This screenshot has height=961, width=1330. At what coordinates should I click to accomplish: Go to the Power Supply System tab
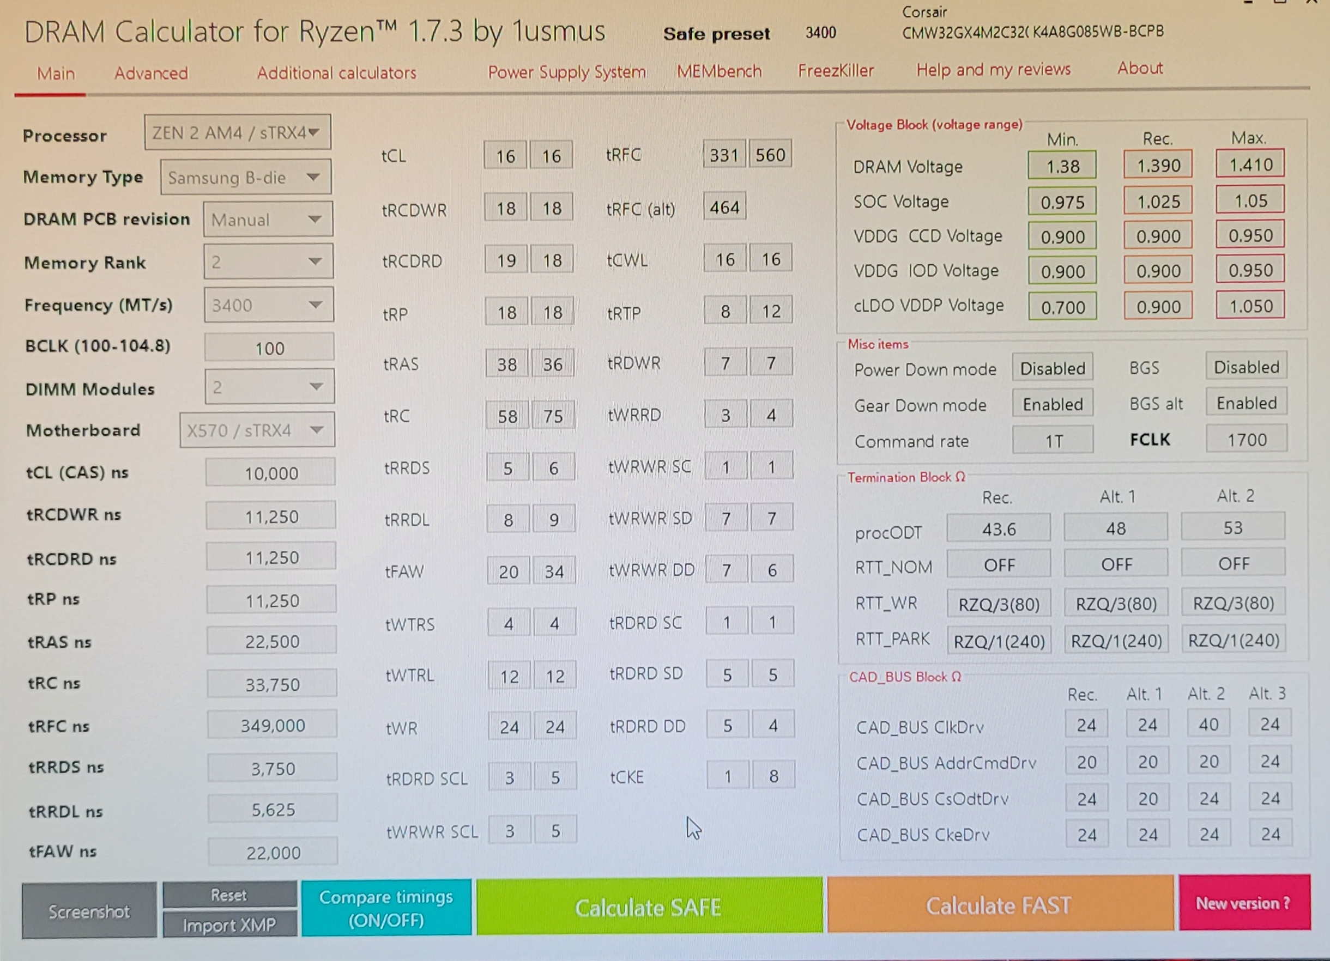pos(566,72)
